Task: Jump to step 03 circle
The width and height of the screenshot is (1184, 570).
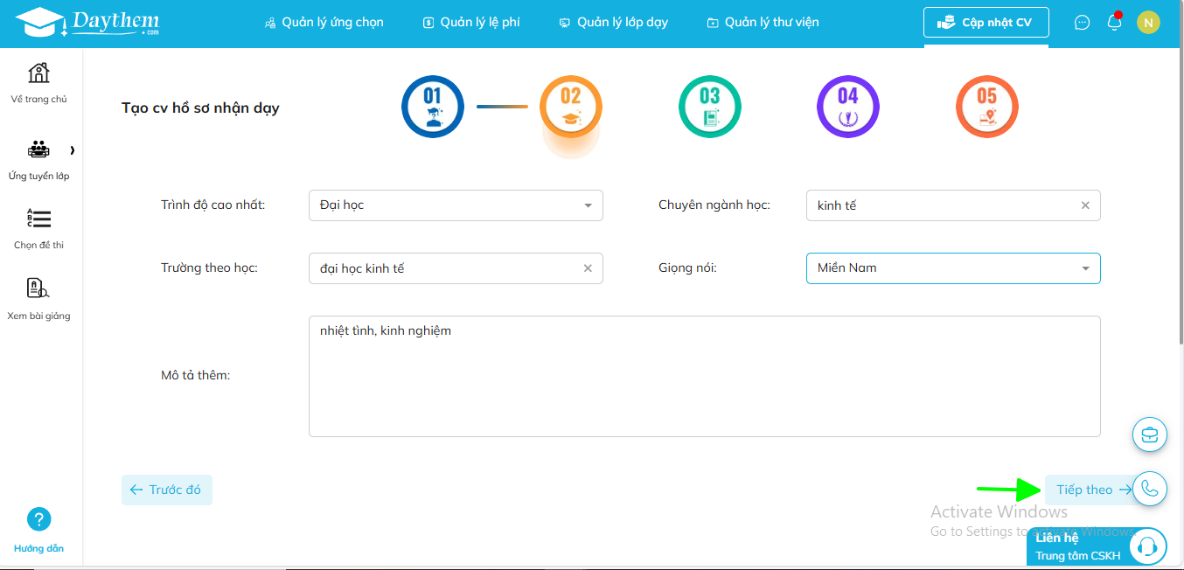Action: 710,107
